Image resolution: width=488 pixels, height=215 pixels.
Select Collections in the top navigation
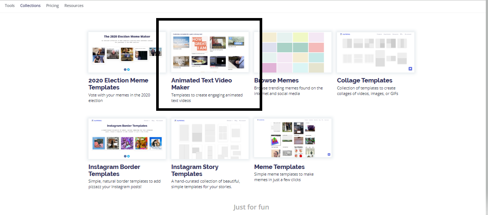pyautogui.click(x=31, y=6)
